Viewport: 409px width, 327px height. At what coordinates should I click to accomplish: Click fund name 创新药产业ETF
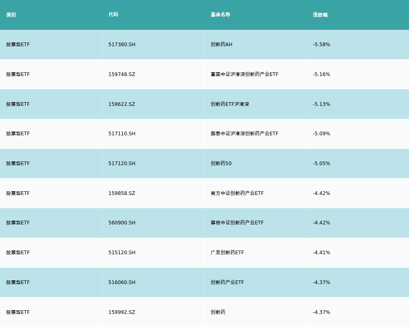(x=227, y=282)
